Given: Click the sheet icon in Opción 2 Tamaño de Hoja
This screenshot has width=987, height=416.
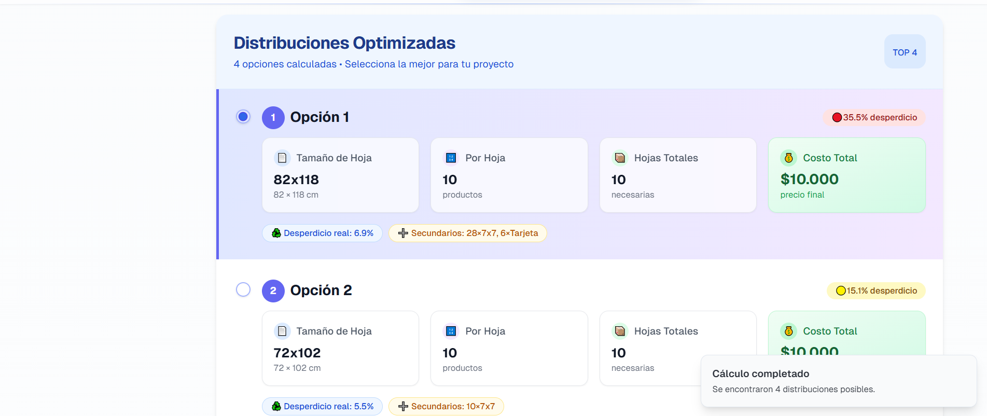Looking at the screenshot, I should (282, 331).
